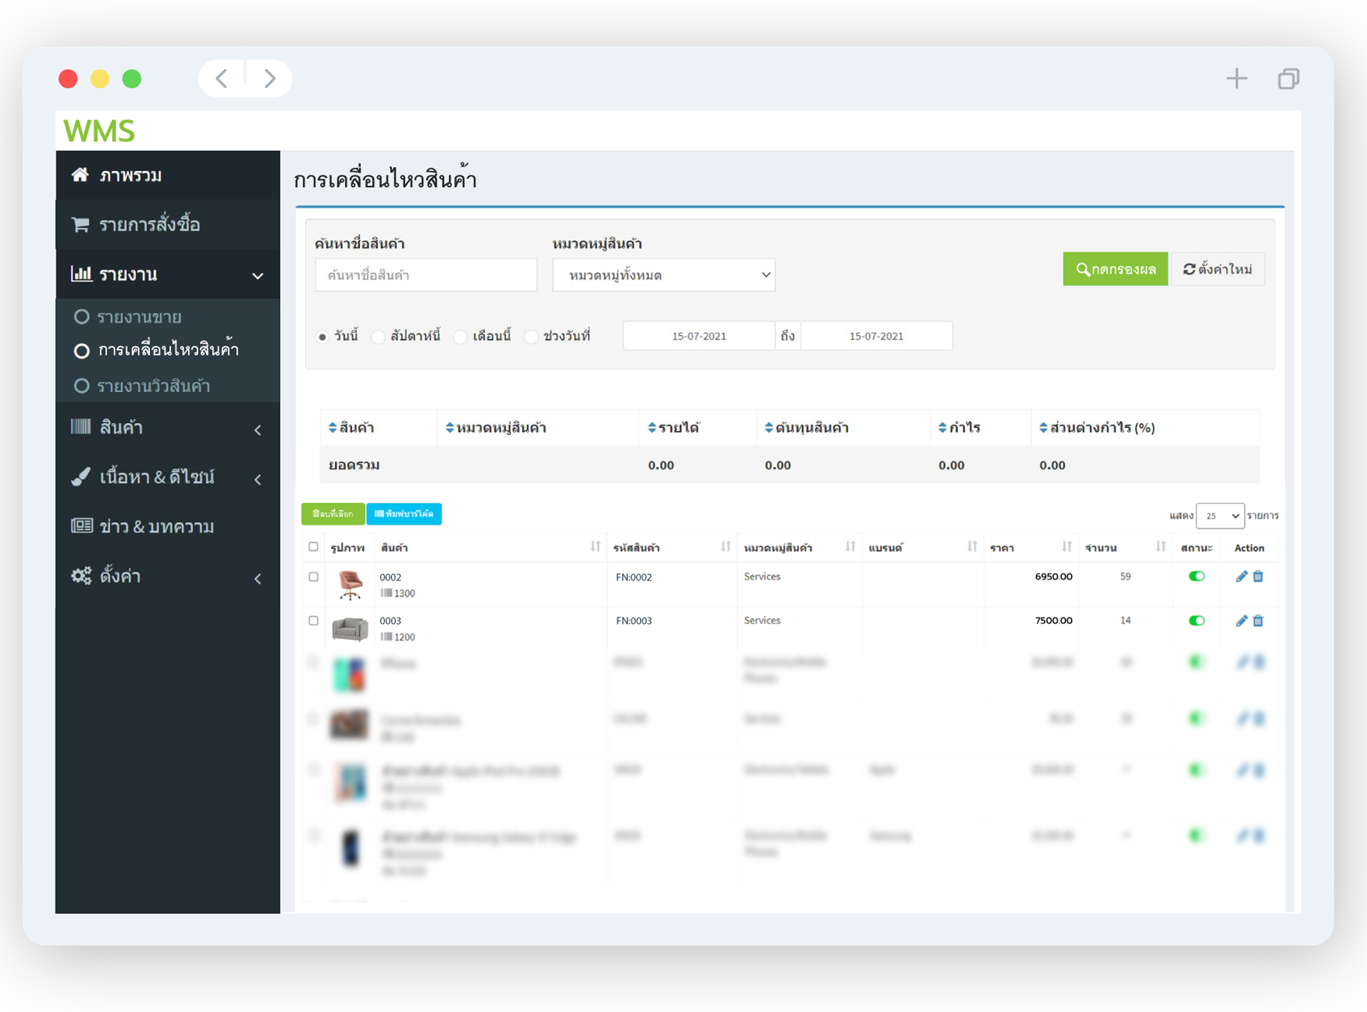The height and width of the screenshot is (1012, 1367).
Task: Expand the หมวดหมู่สินค้า dropdown
Action: 663,274
